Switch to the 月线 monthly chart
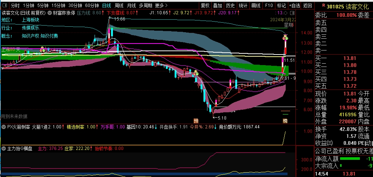Screen dimensions: 373x177 click(131, 5)
